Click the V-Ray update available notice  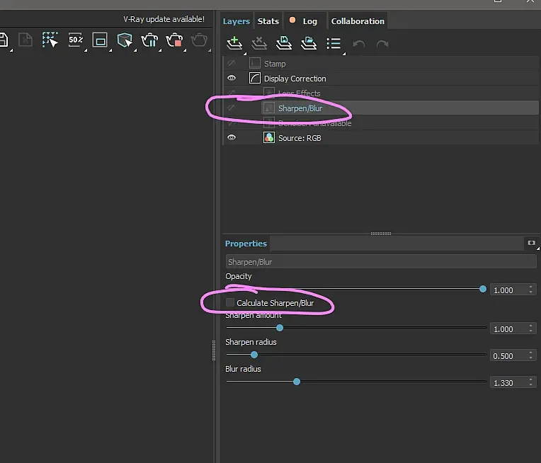pos(164,19)
